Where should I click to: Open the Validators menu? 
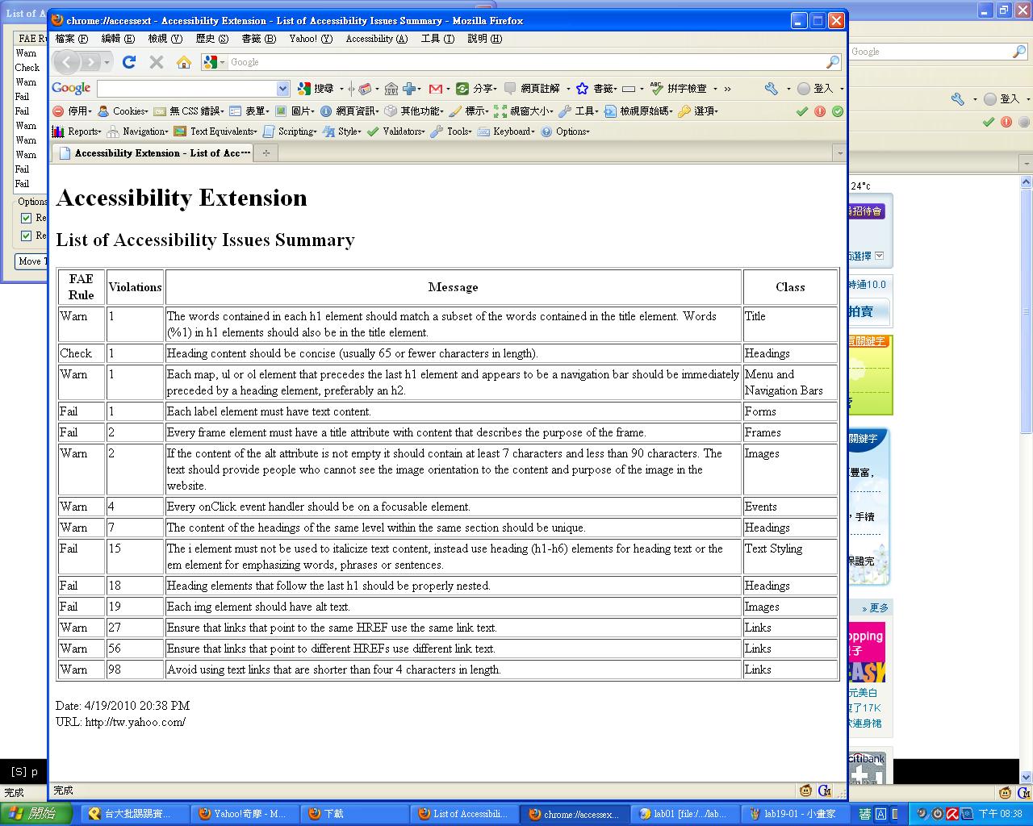click(x=396, y=131)
